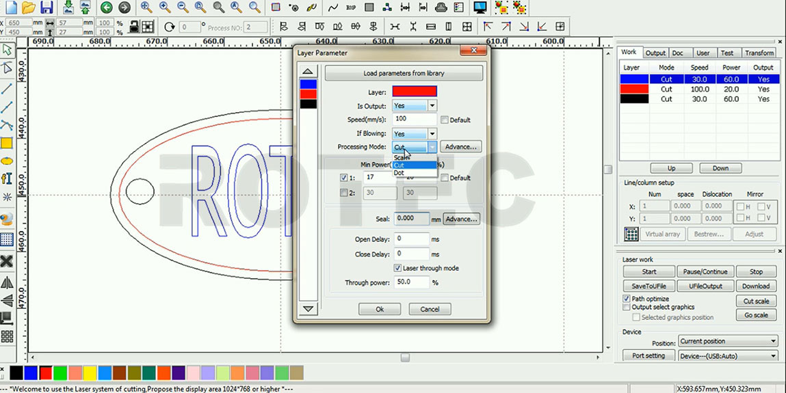This screenshot has height=393, width=786.
Task: Click Load parameters from library button
Action: point(404,73)
